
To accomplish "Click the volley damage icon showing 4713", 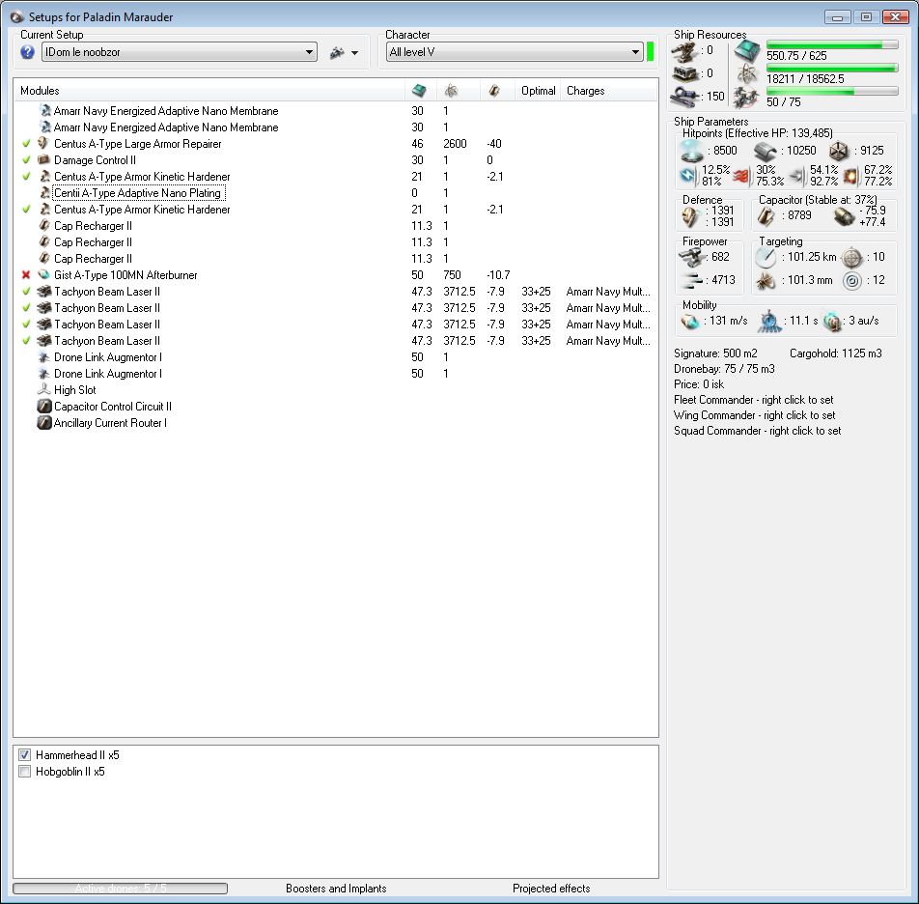I will (x=692, y=280).
